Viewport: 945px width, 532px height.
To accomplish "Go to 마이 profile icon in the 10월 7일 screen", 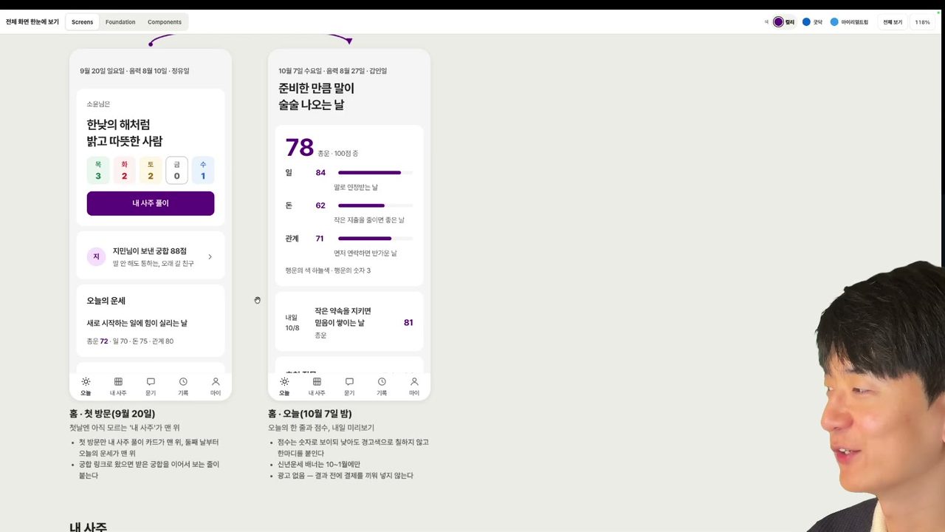I will pos(414,382).
